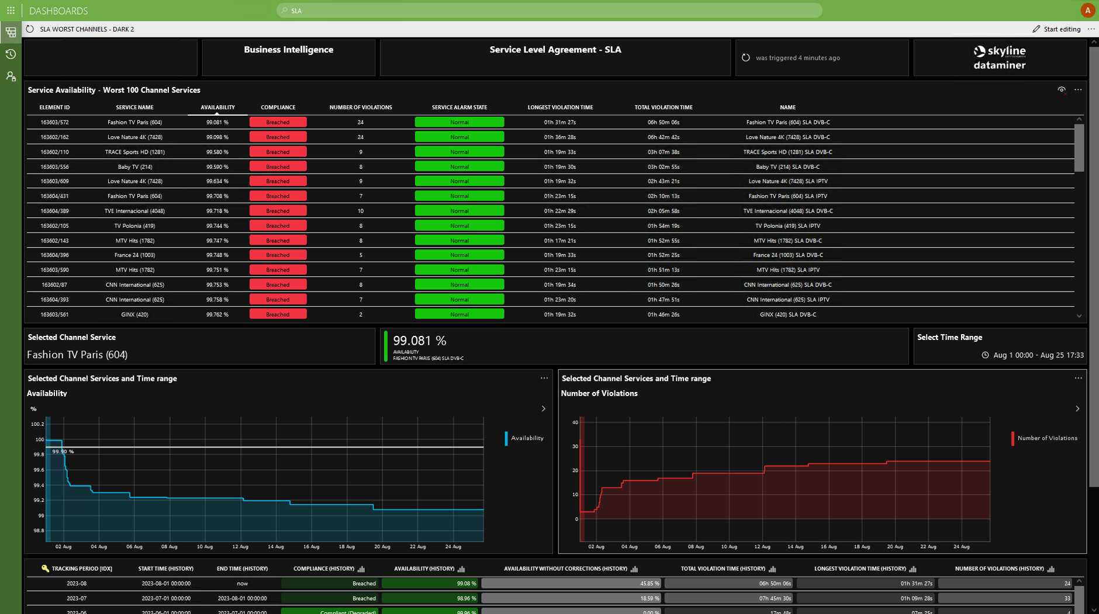
Task: Click chart icon beside Total Violation Time (History)
Action: coord(772,569)
